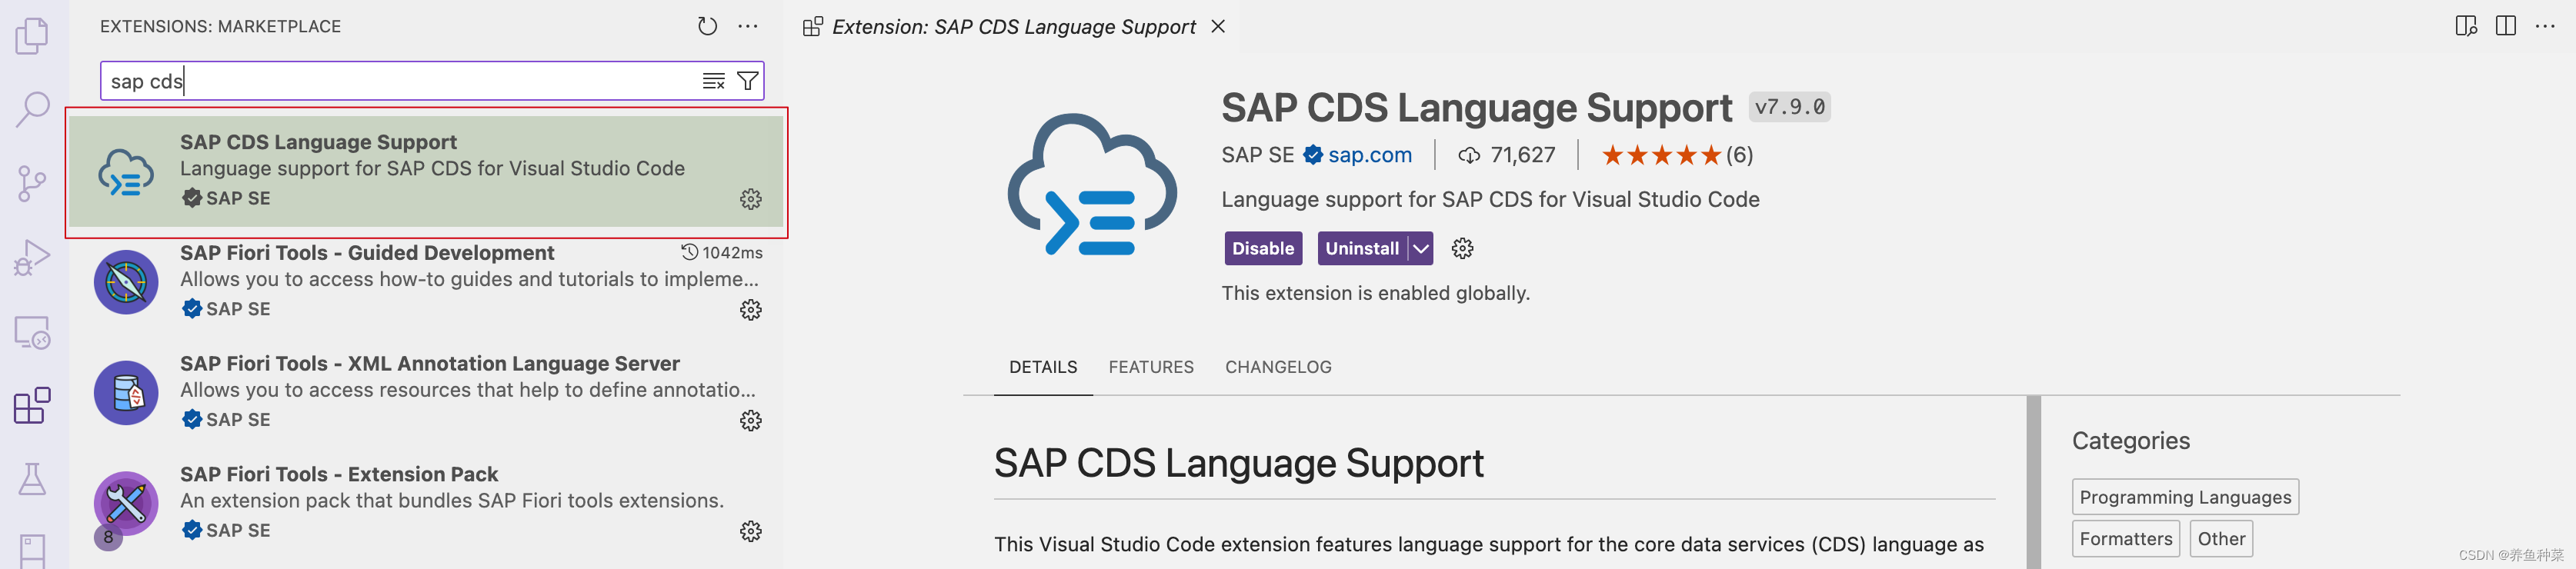This screenshot has height=569, width=2576.
Task: Open the Testing flask view
Action: (32, 479)
